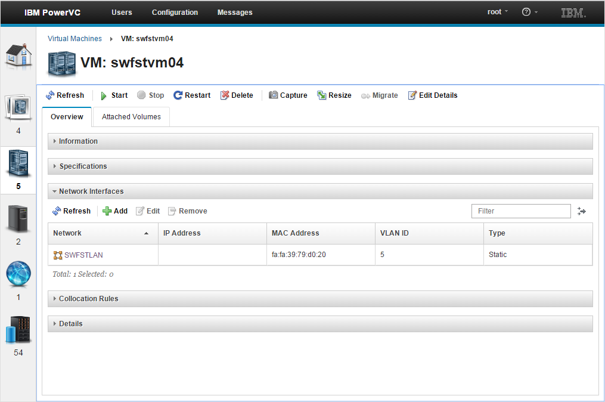Select the Overview tab
This screenshot has height=402, width=605.
click(x=67, y=117)
